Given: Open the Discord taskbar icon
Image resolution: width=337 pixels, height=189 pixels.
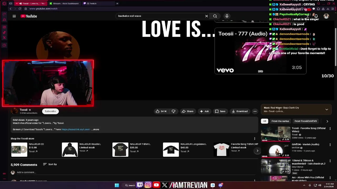Looking at the screenshot, I should (221, 185).
